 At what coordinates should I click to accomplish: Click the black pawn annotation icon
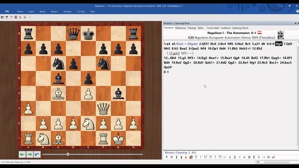tap(181, 157)
